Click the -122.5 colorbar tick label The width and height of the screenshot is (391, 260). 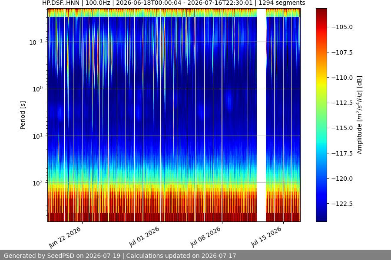click(x=342, y=204)
